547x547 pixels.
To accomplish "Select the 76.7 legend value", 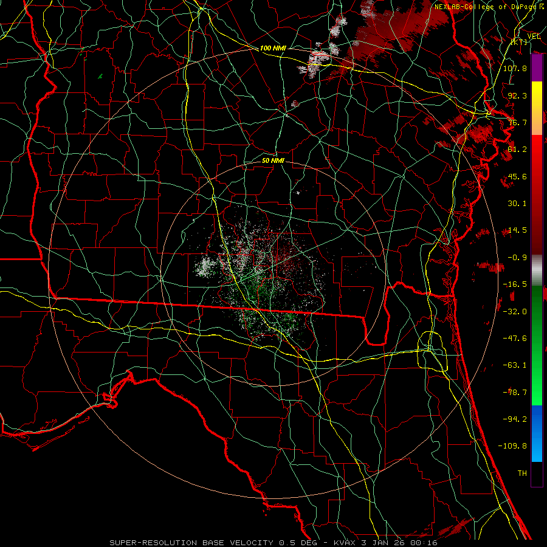I will [x=517, y=122].
